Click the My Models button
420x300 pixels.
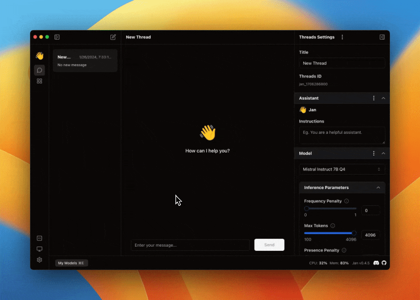[71, 263]
